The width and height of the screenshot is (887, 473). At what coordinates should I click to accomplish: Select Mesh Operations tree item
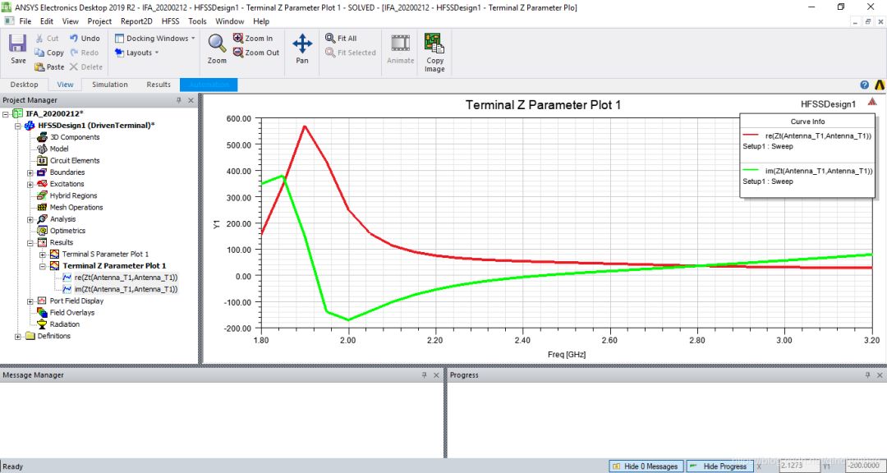pyautogui.click(x=76, y=208)
